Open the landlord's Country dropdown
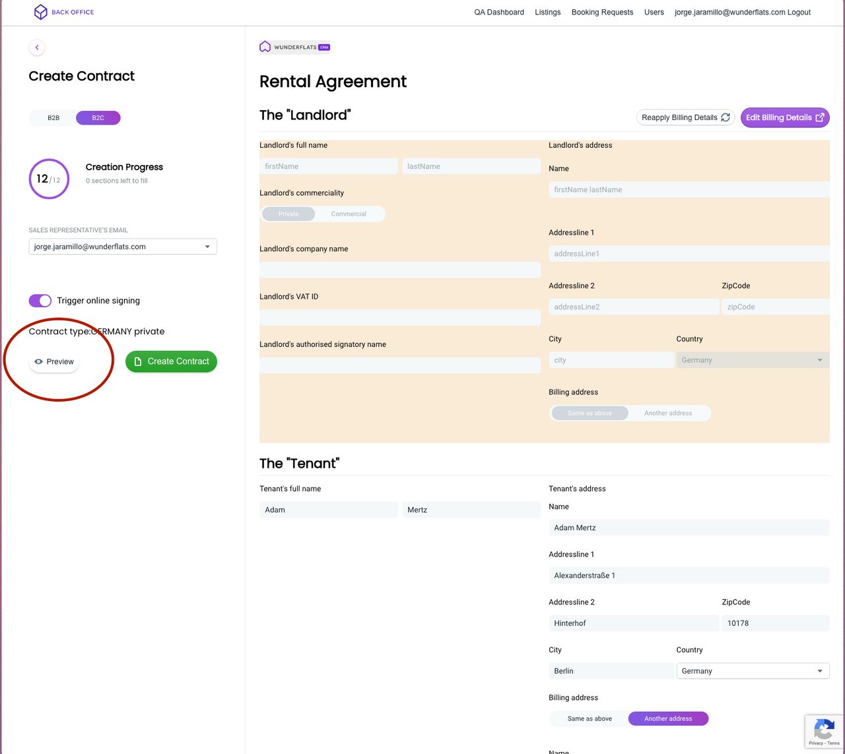This screenshot has width=845, height=754. tap(753, 360)
